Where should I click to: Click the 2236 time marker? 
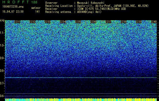pyautogui.click(x=93, y=22)
